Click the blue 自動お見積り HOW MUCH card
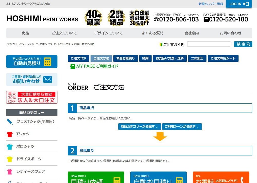The height and width of the screenshot is (183, 257). coord(159,177)
